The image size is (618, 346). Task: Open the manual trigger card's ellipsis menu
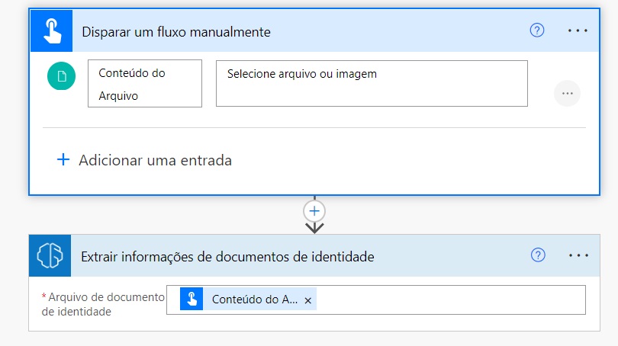click(578, 30)
